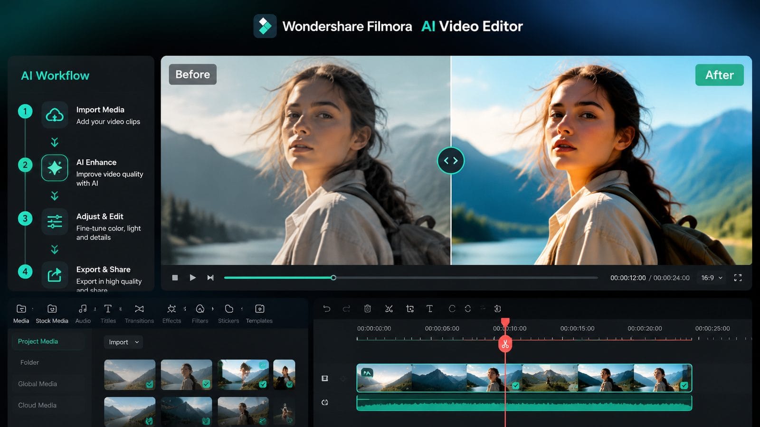
Task: Click the Before label on the preview
Action: coord(193,74)
